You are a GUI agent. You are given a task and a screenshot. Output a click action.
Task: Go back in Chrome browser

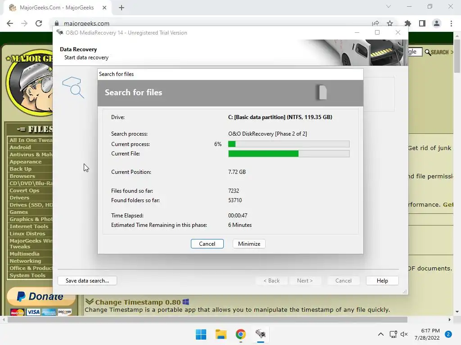coord(10,23)
